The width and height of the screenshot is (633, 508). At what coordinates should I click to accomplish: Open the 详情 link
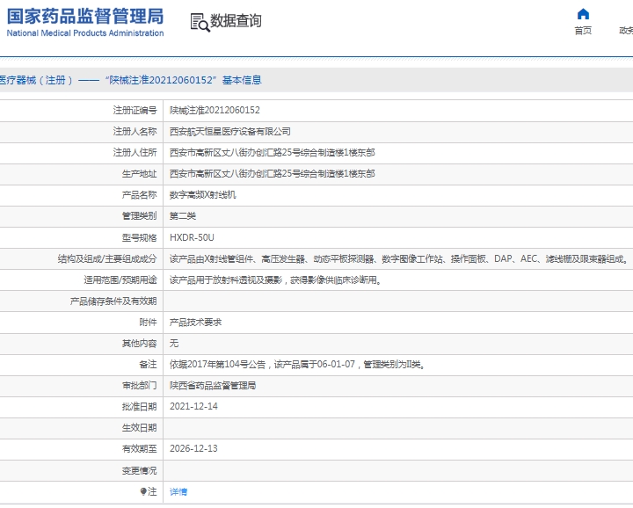click(178, 491)
